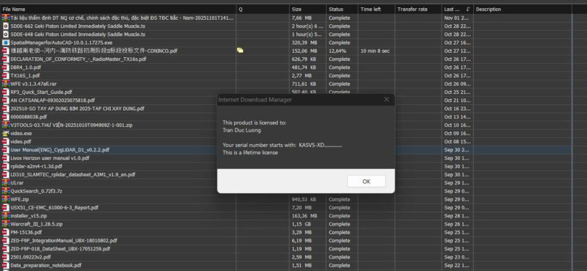Click the PDF icon beside TX16S_1.pdf

coord(6,76)
